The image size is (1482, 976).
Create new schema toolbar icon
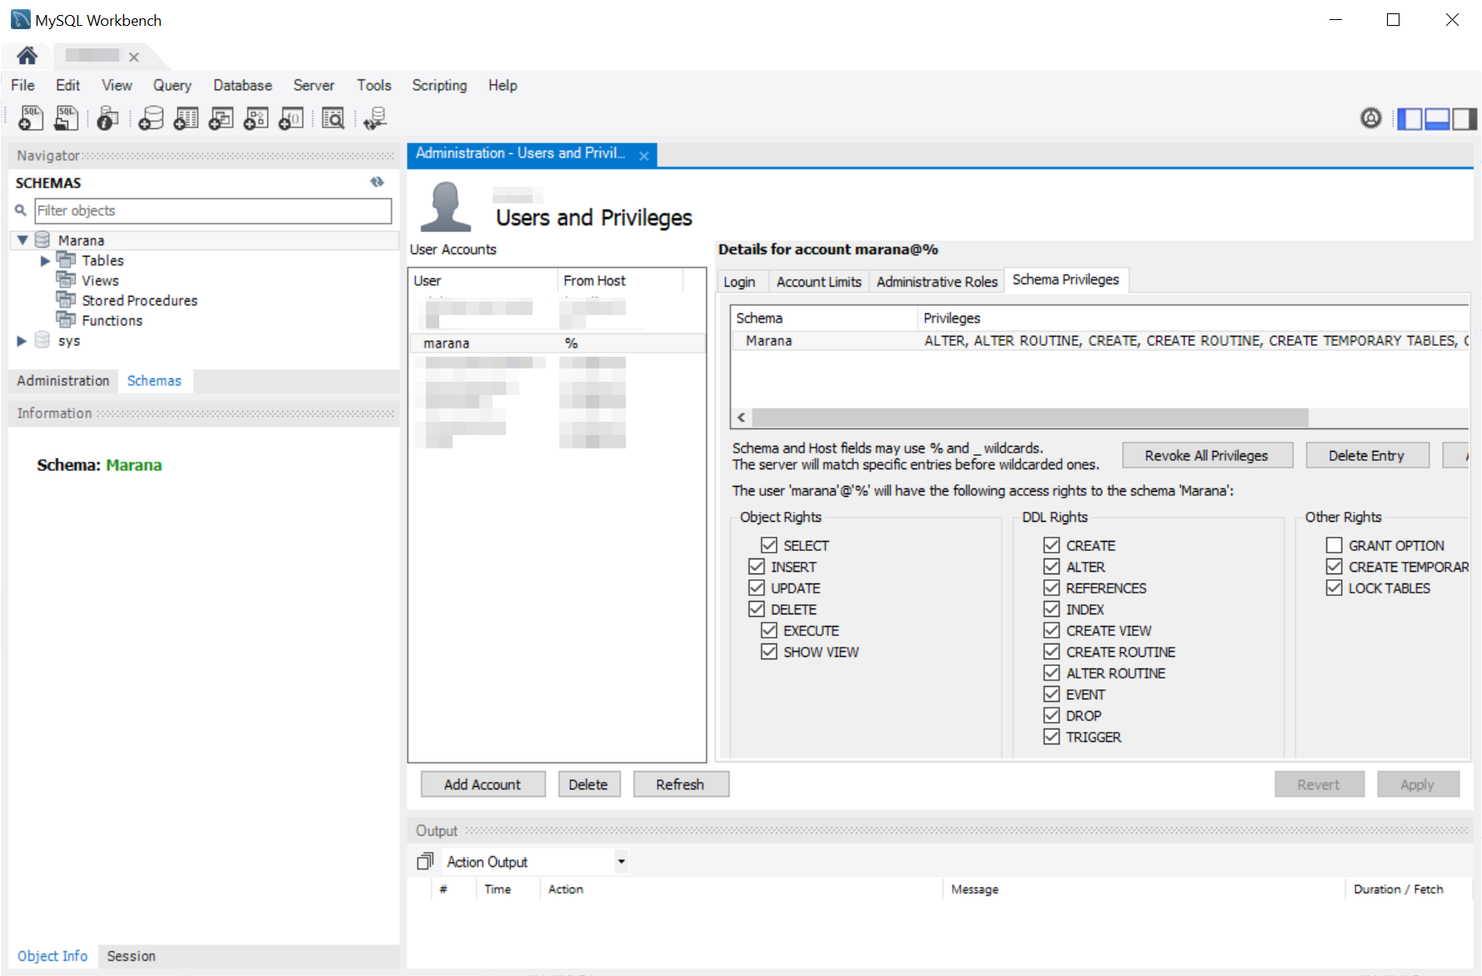pyautogui.click(x=151, y=118)
